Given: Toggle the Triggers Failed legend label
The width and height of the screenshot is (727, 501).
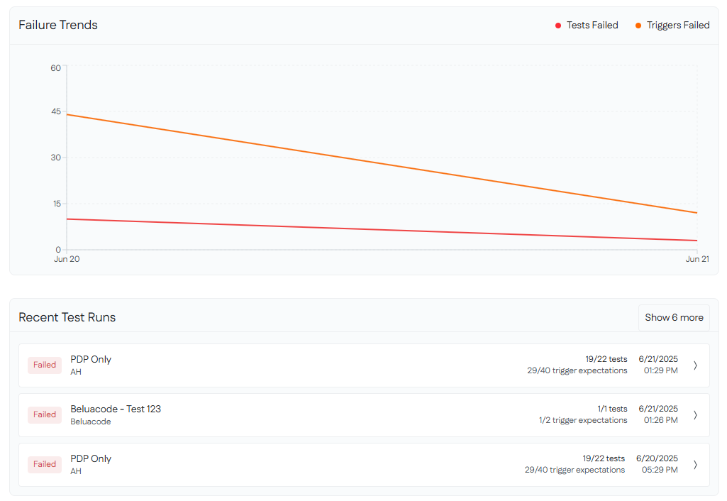Looking at the screenshot, I should [678, 26].
